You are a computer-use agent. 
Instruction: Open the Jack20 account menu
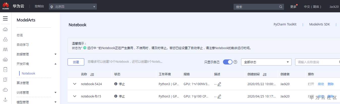[x=334, y=7]
